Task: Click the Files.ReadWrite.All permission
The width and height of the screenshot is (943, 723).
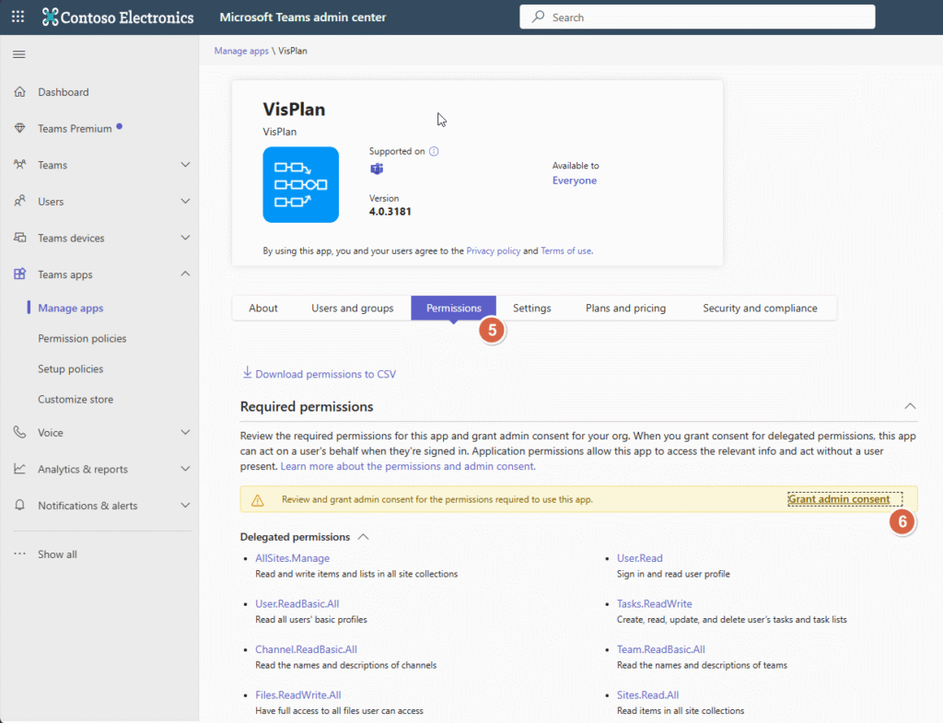Action: click(x=297, y=694)
